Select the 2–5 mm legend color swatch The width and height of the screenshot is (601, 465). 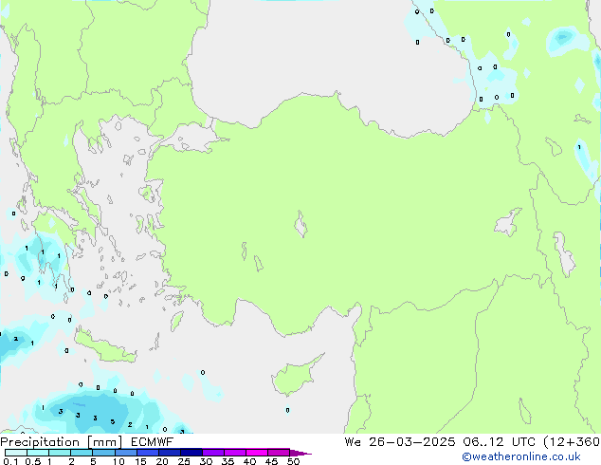coord(82,453)
